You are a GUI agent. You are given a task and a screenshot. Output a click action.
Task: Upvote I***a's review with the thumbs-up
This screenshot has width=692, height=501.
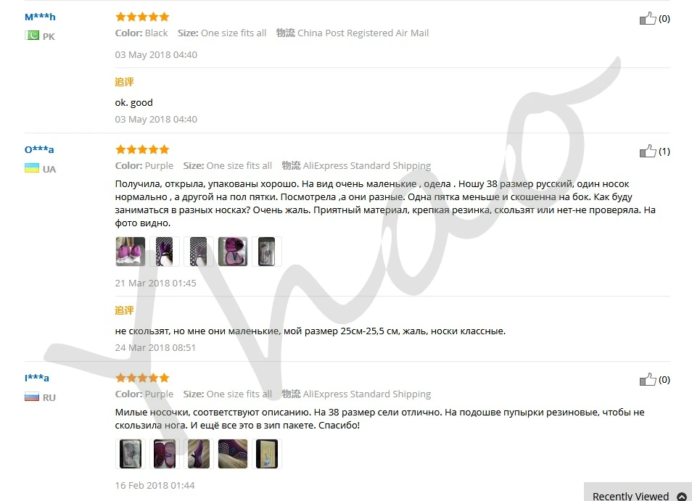pyautogui.click(x=648, y=379)
